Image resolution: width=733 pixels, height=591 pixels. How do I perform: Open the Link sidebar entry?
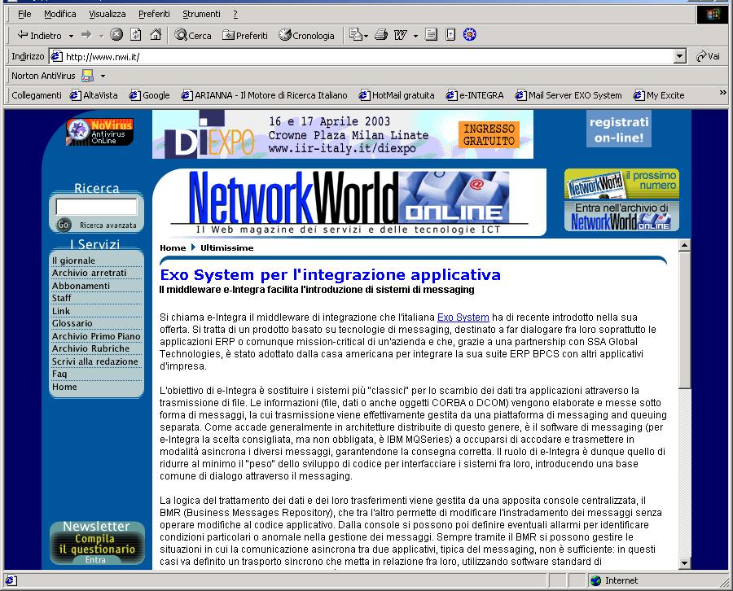(61, 311)
